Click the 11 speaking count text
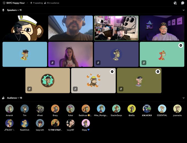This screenshot has width=187, height=143. click(38, 3)
